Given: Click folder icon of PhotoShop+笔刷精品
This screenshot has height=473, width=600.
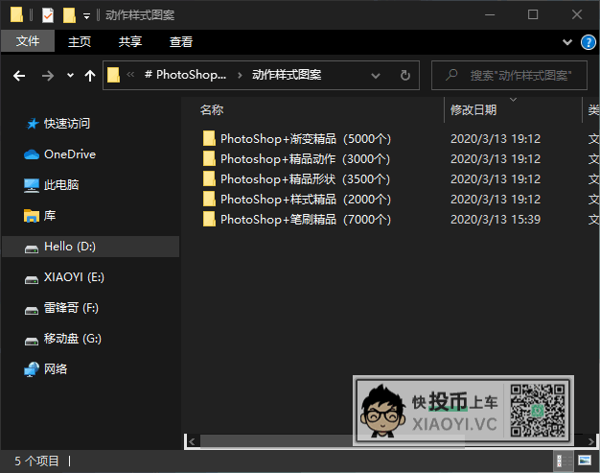Looking at the screenshot, I should [209, 219].
